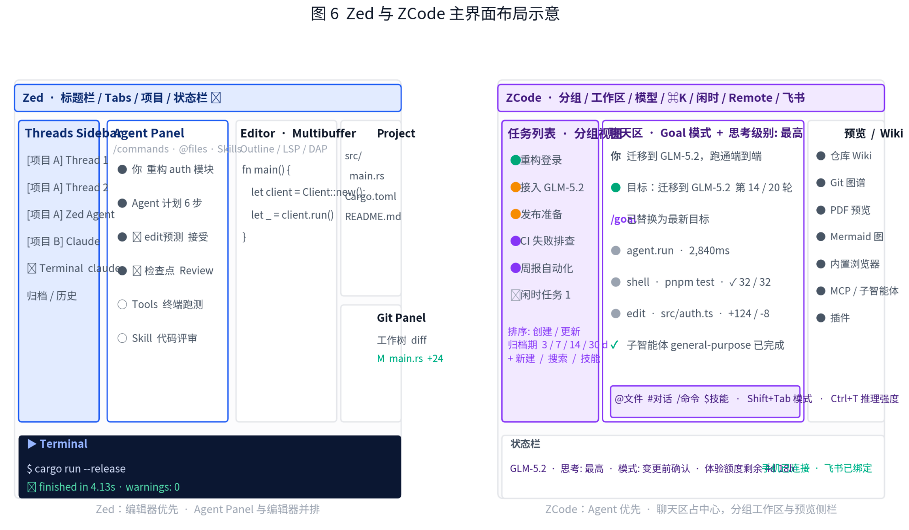Open main.rs in the Project tree
Image resolution: width=909 pixels, height=530 pixels.
click(367, 176)
